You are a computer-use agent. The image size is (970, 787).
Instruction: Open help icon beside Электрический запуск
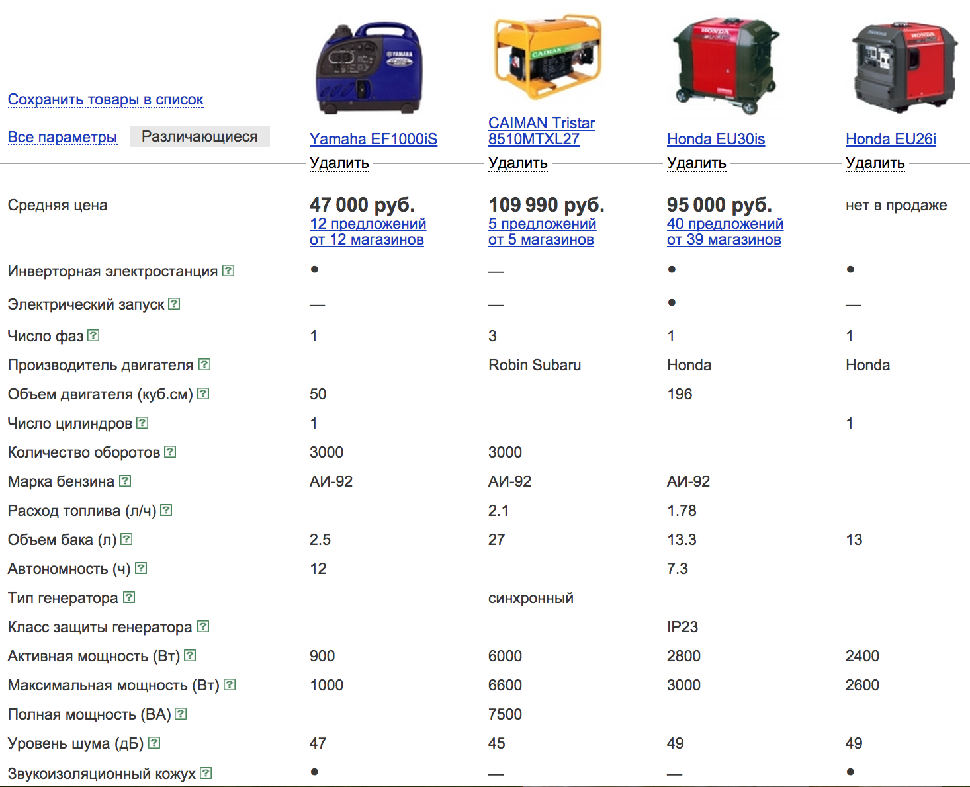pos(174,304)
